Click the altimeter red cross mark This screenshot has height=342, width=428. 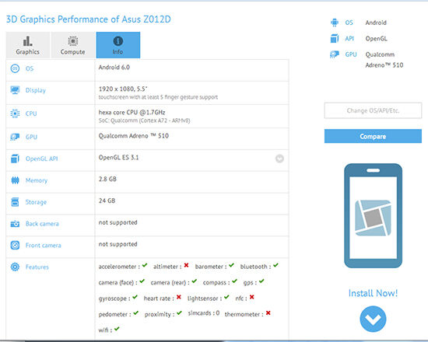pos(186,265)
